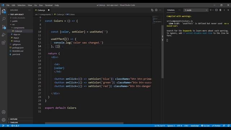Open feedback icon in status bar
Viewport: 231px width, 130px height.
point(224,126)
